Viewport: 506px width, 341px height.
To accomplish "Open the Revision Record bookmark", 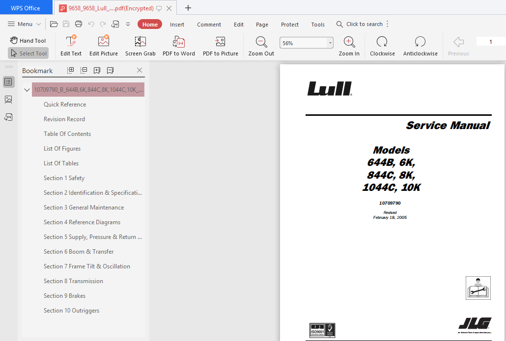I will 64,119.
